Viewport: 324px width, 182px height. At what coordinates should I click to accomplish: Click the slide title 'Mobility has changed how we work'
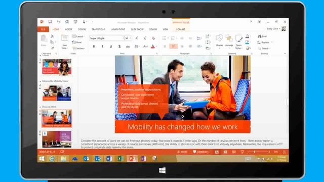click(x=183, y=127)
